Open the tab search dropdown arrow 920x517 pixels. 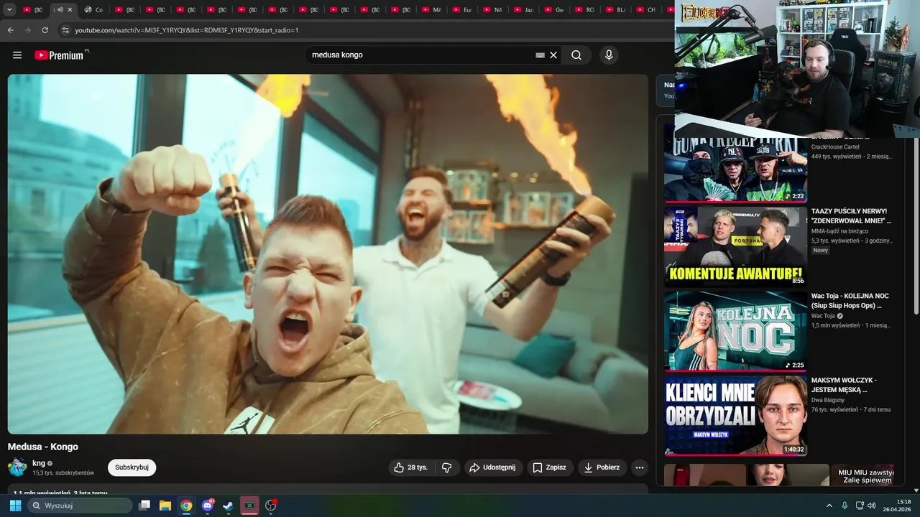9,10
